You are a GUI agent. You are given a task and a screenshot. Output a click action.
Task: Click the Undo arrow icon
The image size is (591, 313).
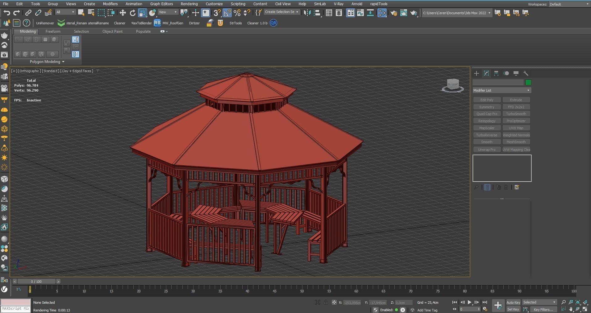point(7,13)
